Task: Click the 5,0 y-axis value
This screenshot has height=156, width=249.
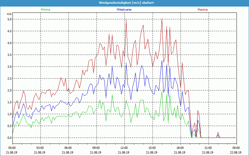Action: tap(10, 19)
